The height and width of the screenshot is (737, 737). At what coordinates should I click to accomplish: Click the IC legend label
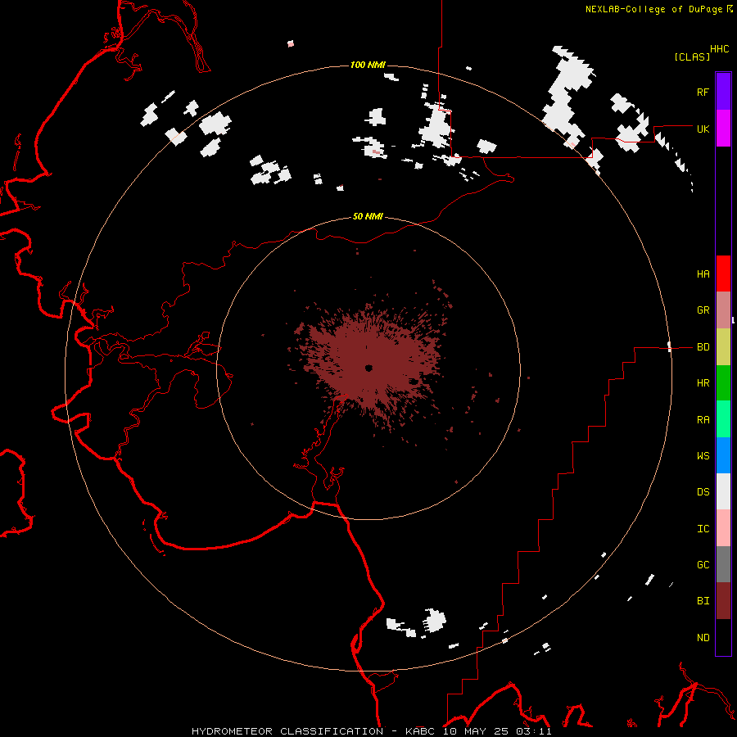[x=703, y=528]
